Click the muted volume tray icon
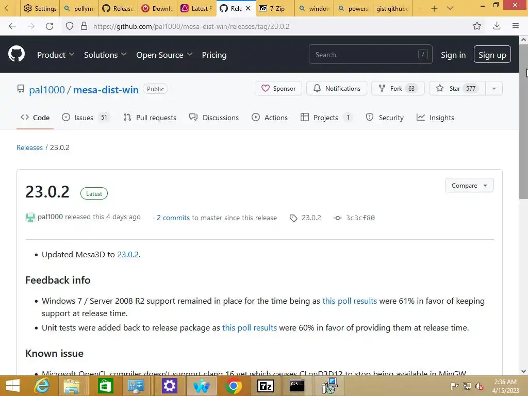The width and height of the screenshot is (528, 396). (479, 386)
